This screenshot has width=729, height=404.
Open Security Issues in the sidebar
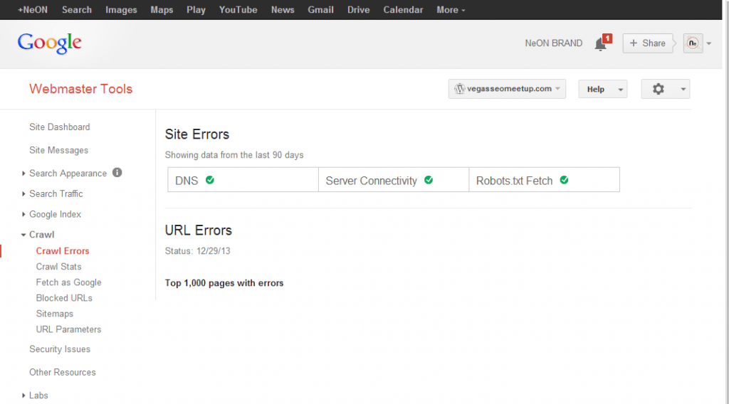pos(60,349)
